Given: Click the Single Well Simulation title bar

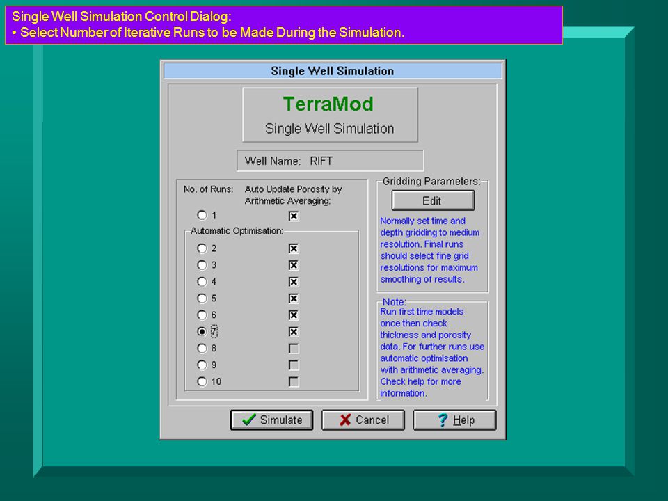Looking at the screenshot, I should [x=333, y=71].
